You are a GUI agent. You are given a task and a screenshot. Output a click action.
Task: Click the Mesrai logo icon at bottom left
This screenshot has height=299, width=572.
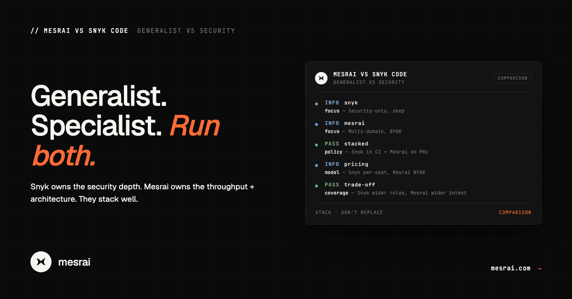[x=41, y=262]
